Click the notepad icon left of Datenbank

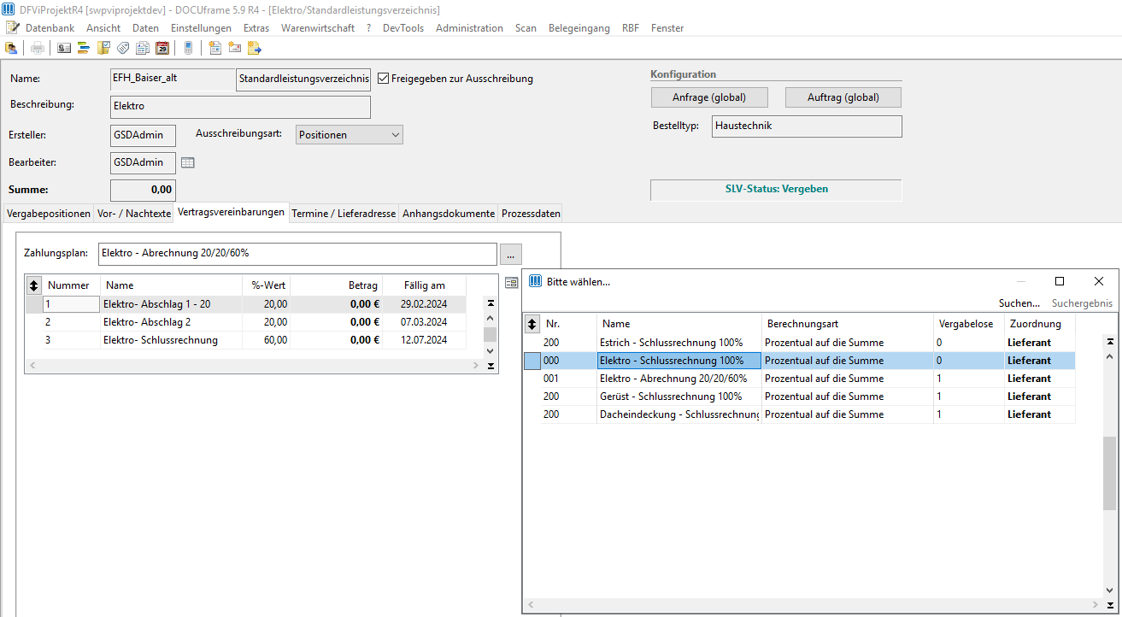pos(12,27)
